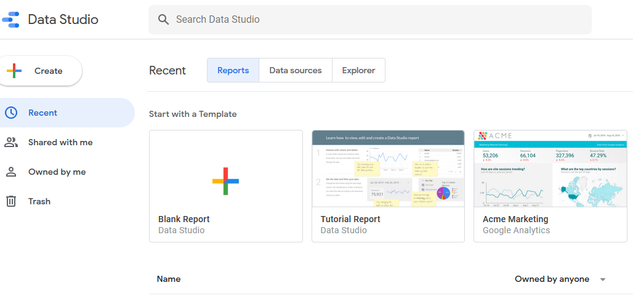633x304 pixels.
Task: Click the Recent heading above templates
Action: (x=167, y=70)
